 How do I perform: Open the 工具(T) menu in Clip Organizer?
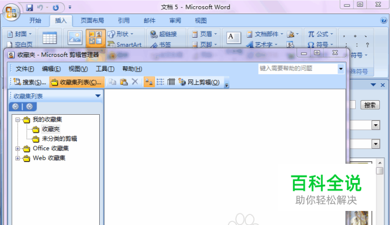(x=105, y=69)
